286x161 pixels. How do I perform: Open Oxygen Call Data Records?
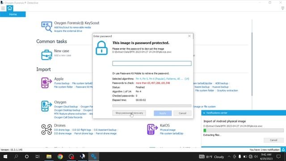[x=68, y=117]
